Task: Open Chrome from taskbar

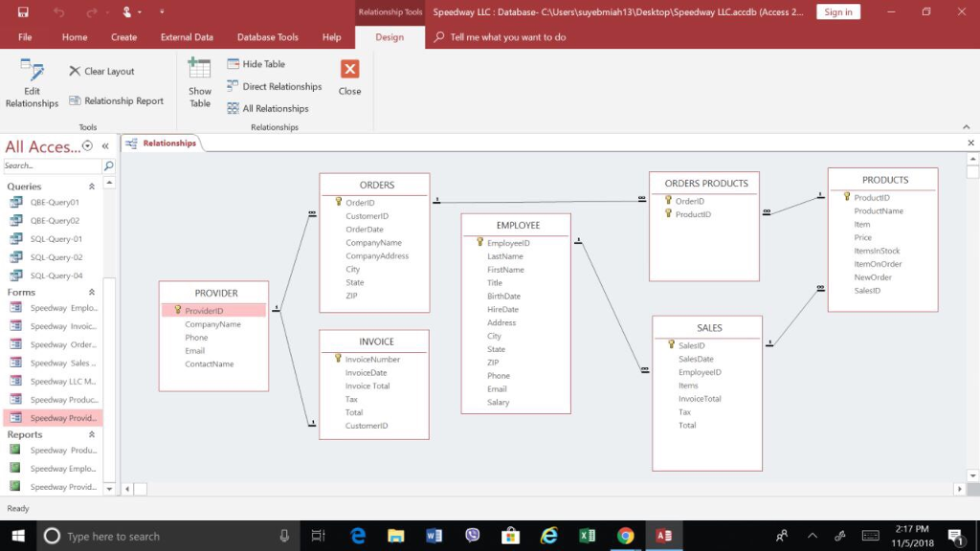Action: 625,536
